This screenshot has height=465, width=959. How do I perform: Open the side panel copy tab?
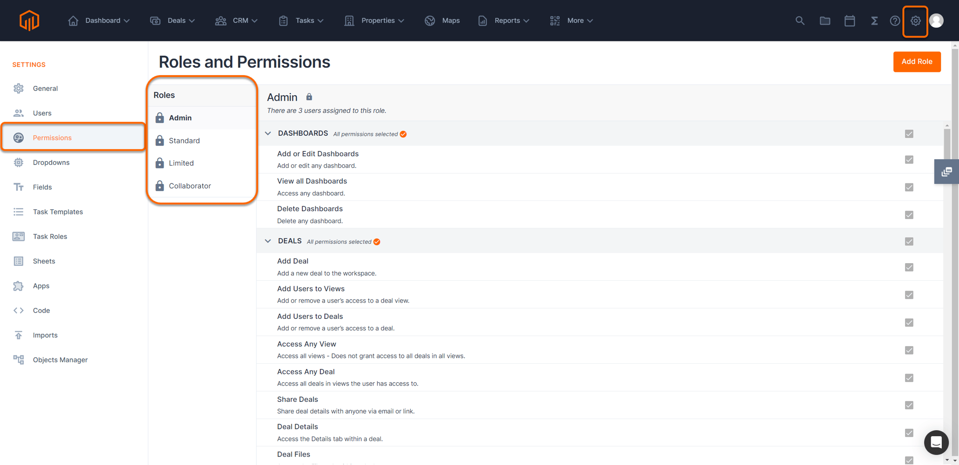[946, 172]
